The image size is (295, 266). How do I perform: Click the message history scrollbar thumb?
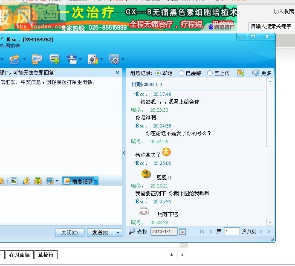(x=270, y=116)
